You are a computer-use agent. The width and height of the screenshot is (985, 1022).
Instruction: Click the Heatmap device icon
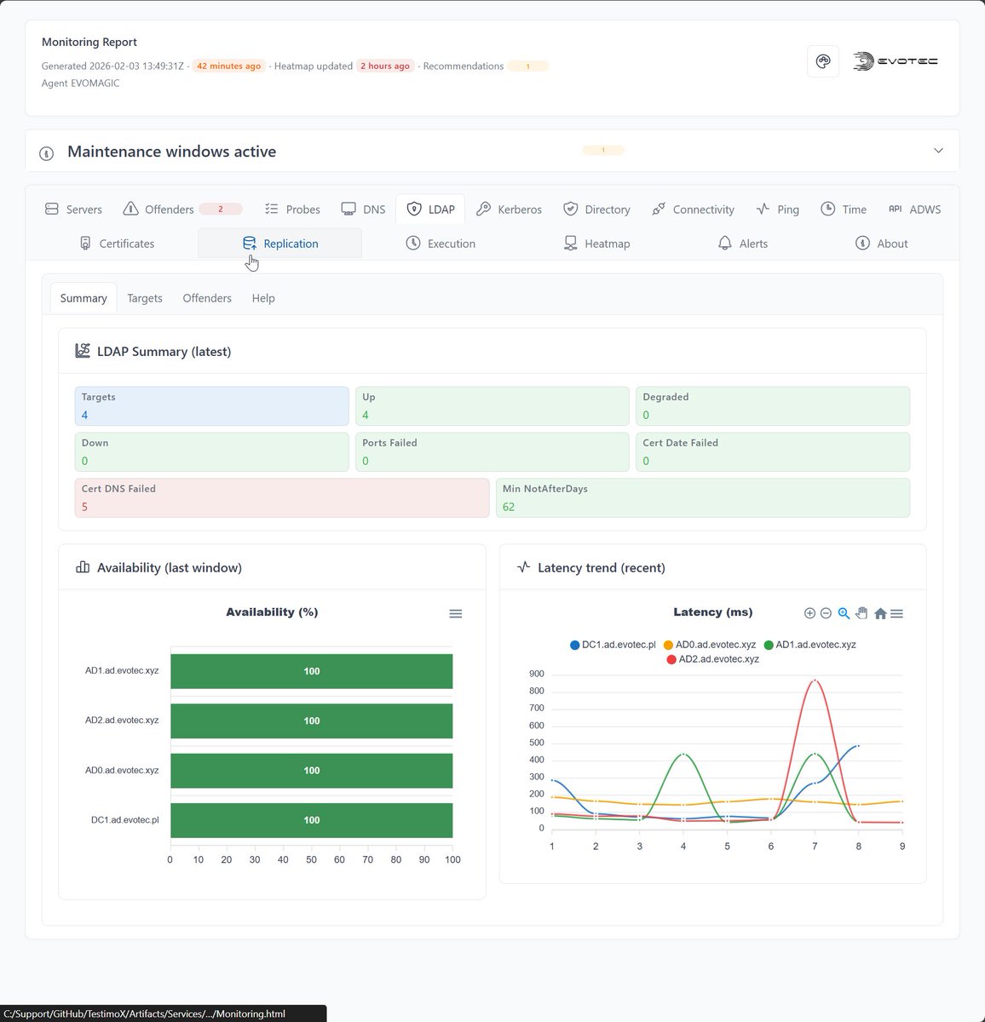tap(571, 244)
